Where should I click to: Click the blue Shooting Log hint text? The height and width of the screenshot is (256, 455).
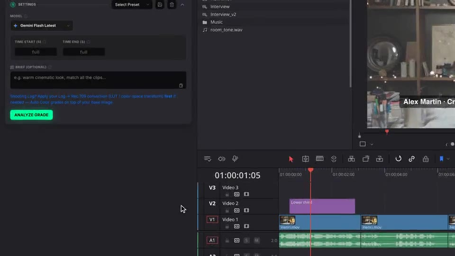93,99
